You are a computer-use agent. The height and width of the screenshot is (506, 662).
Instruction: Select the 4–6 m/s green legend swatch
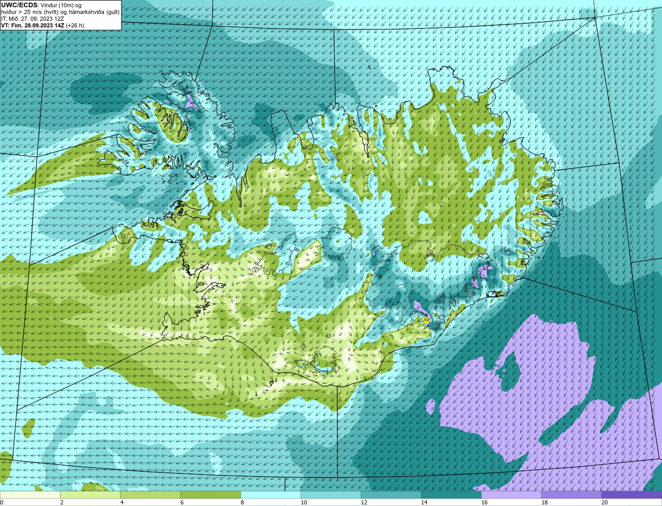pos(151,495)
